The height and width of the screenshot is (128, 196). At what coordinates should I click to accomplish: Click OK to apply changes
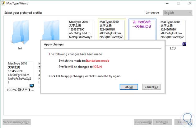coord(129,87)
